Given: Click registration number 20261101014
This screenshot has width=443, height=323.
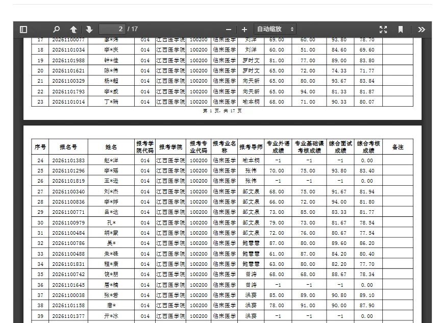Looking at the screenshot, I should click(68, 102).
